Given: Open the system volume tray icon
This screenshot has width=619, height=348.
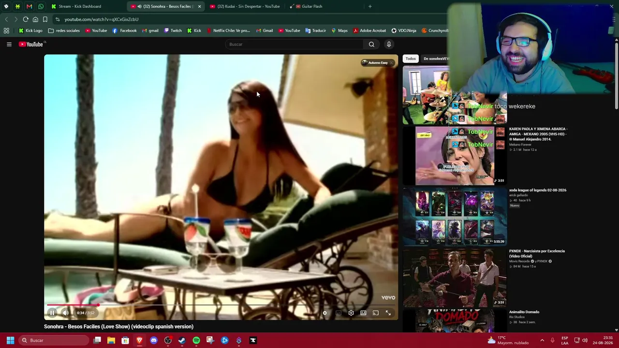Looking at the screenshot, I should (x=585, y=340).
